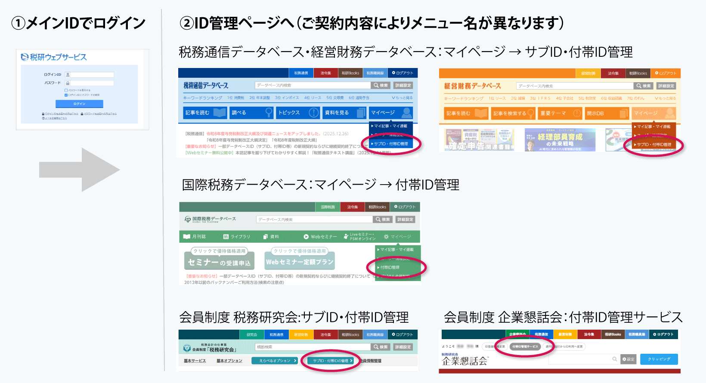Click ログアウト in 経営財務データベース header

pos(666,73)
